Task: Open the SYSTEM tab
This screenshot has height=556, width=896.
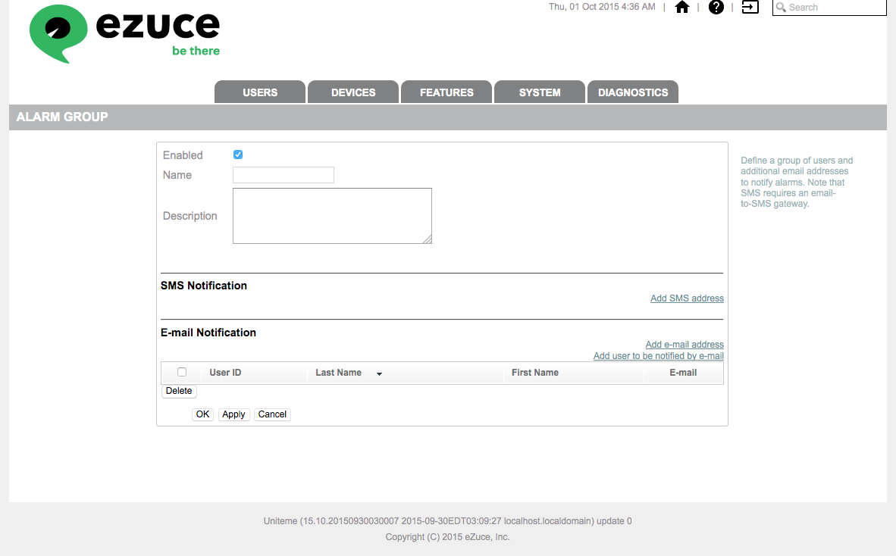Action: click(x=540, y=92)
